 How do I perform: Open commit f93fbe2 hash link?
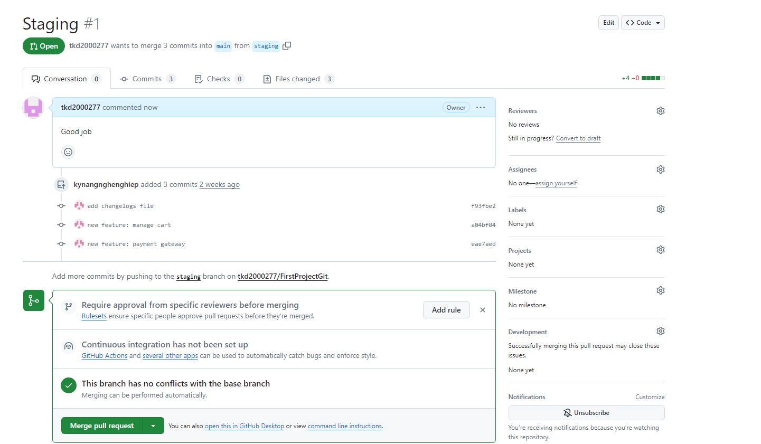coord(483,206)
